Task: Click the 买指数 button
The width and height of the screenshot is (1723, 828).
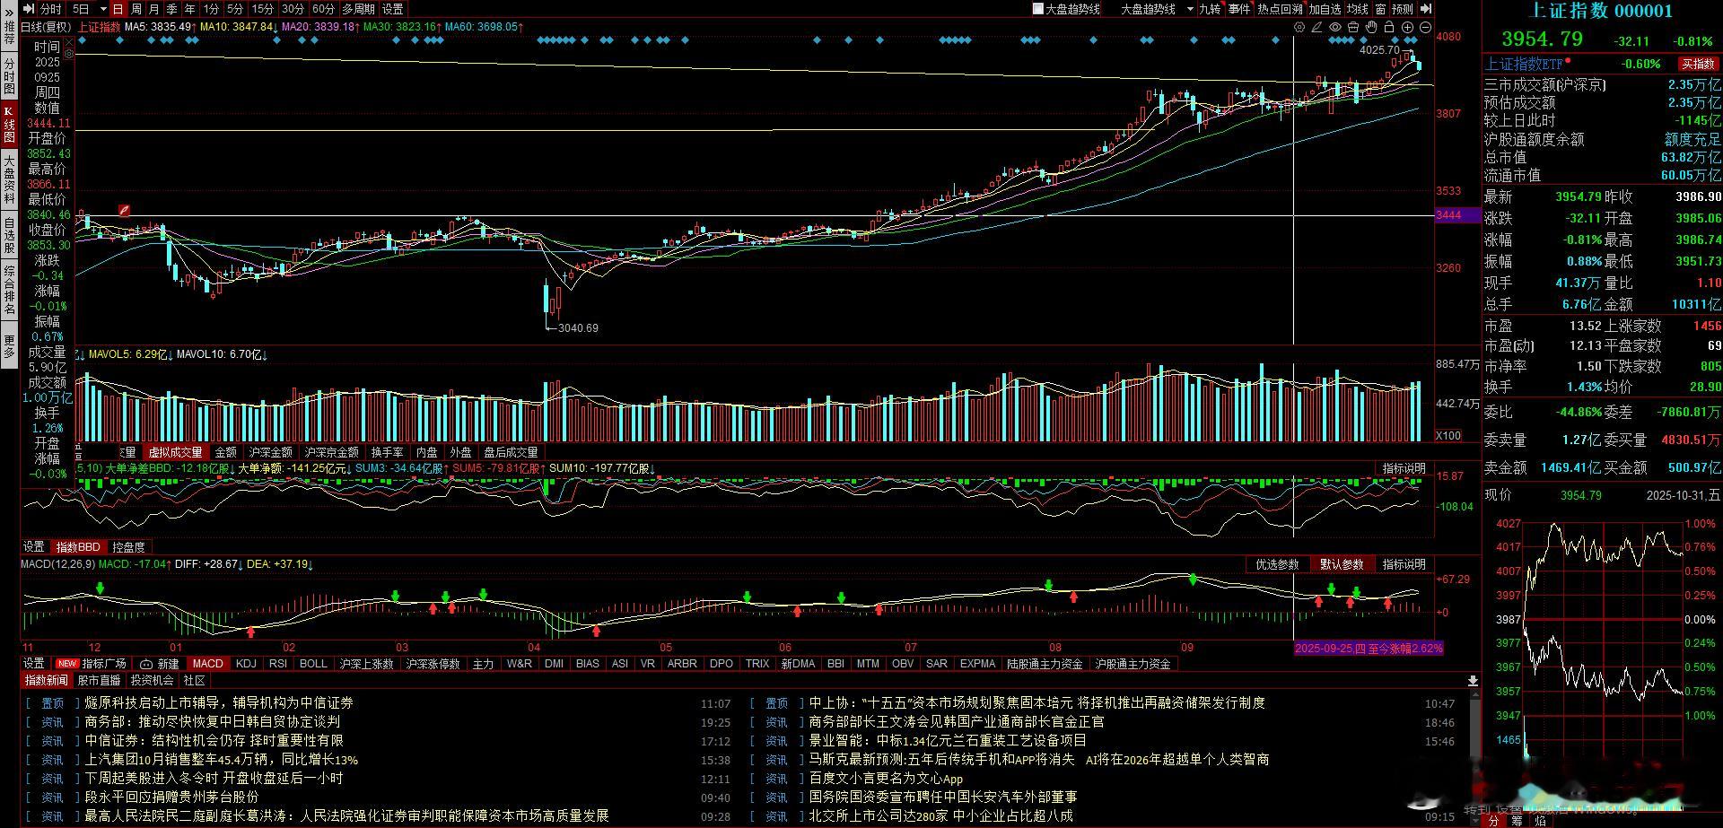Action: click(1698, 64)
